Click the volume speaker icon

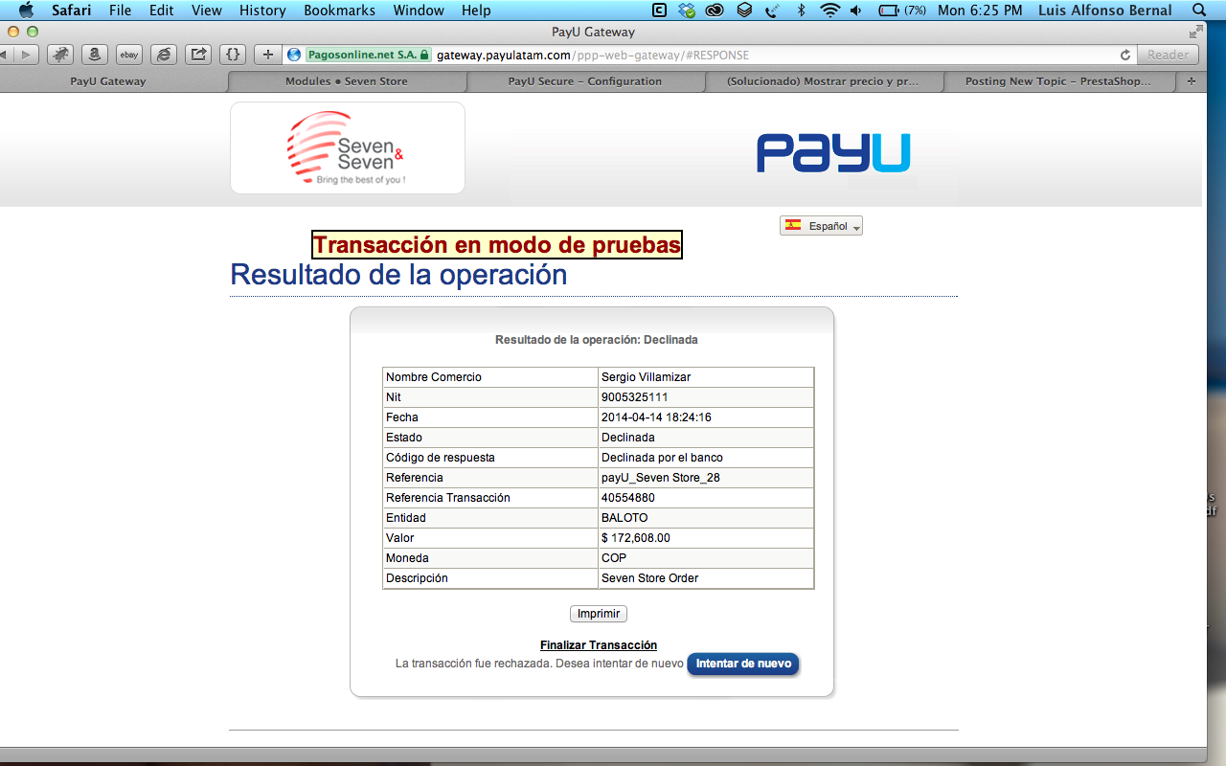(855, 11)
